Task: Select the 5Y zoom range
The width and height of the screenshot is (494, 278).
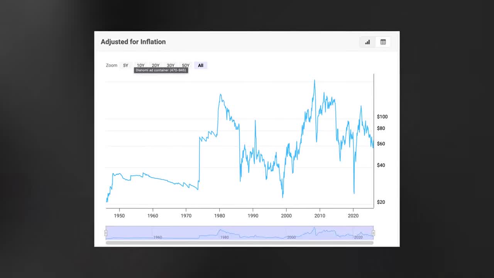Action: [125, 65]
